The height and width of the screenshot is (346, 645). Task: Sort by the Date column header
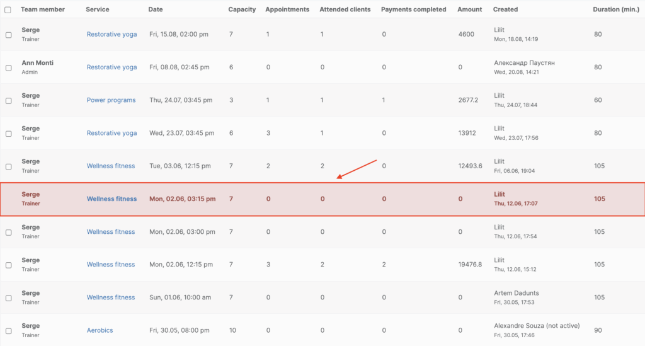155,9
